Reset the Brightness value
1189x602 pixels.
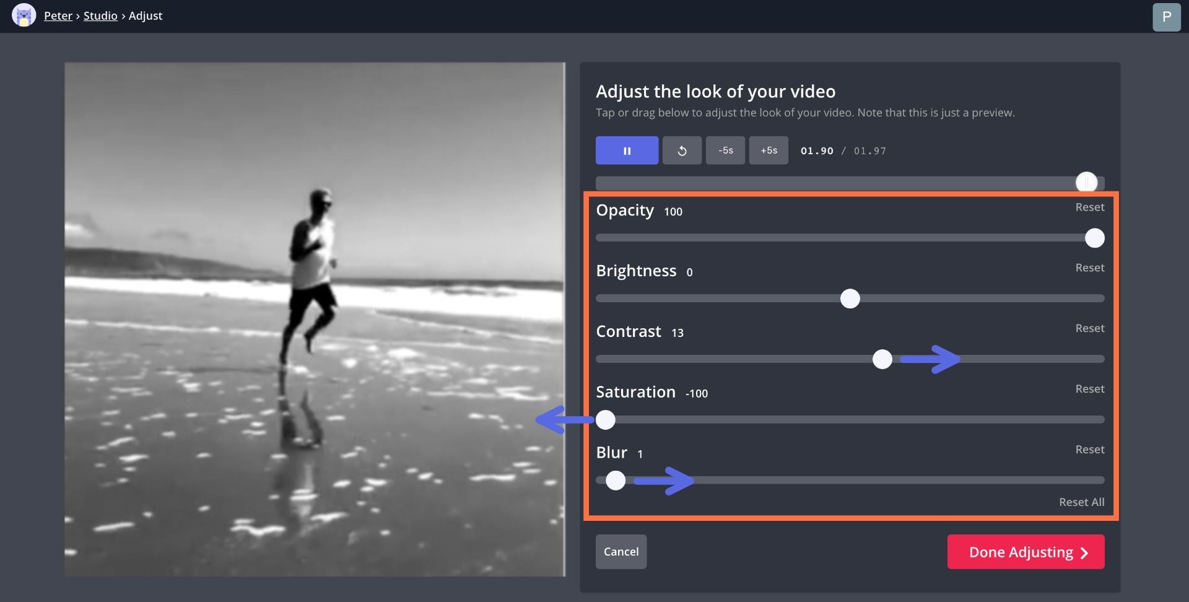click(1089, 268)
